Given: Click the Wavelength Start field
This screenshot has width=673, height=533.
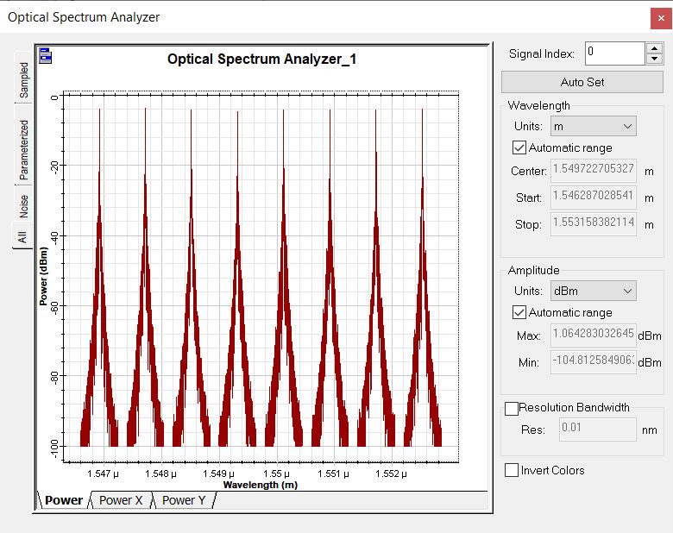Looking at the screenshot, I should (593, 197).
